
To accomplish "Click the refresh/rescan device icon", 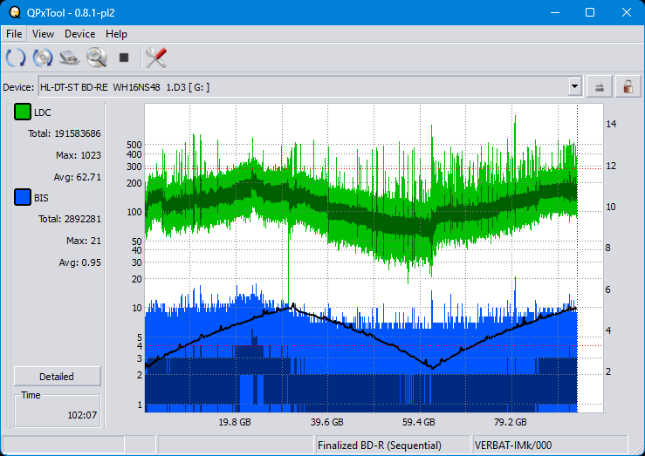I will point(16,58).
